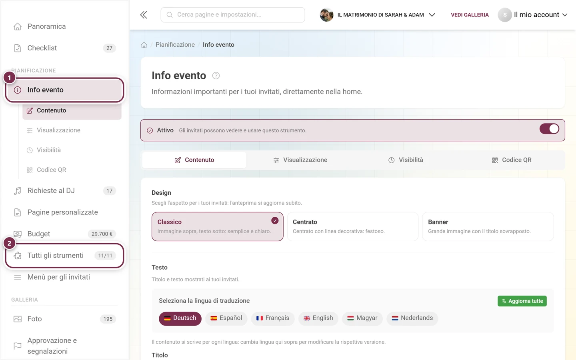Click the sliders icon in the Visualizzazione tab

276,160
